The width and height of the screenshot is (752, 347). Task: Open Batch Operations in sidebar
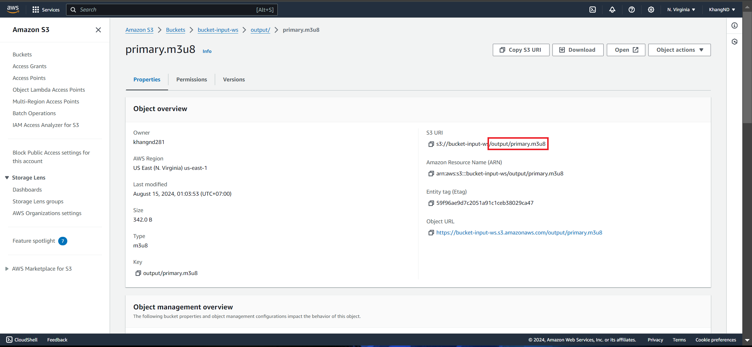(x=34, y=113)
